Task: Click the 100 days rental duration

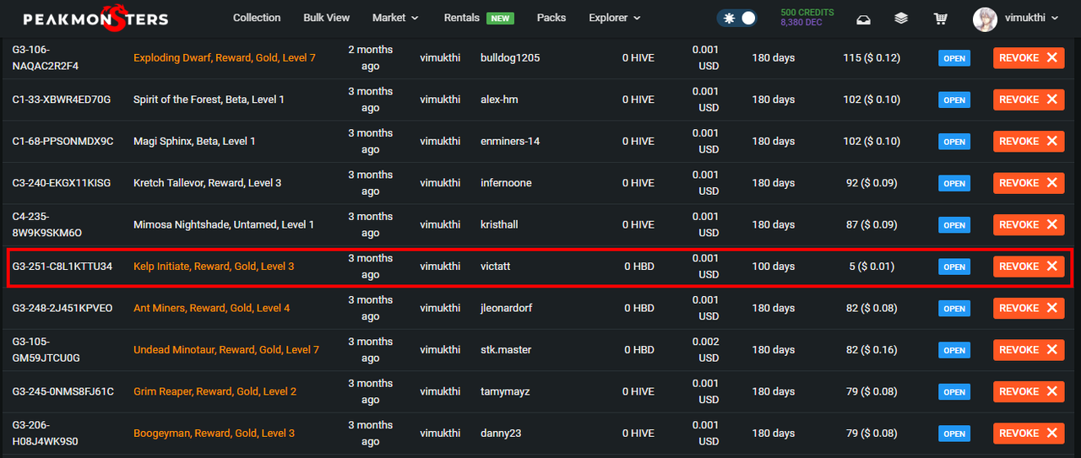Action: pos(774,267)
